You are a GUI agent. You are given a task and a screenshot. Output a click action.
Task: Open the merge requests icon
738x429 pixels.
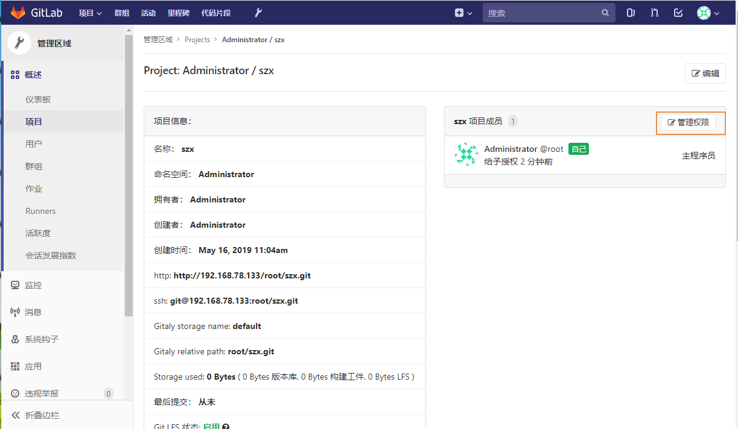point(655,13)
